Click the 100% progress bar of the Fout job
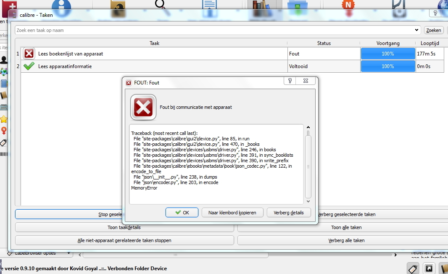Viewport: 448px width, 274px height. [x=388, y=54]
